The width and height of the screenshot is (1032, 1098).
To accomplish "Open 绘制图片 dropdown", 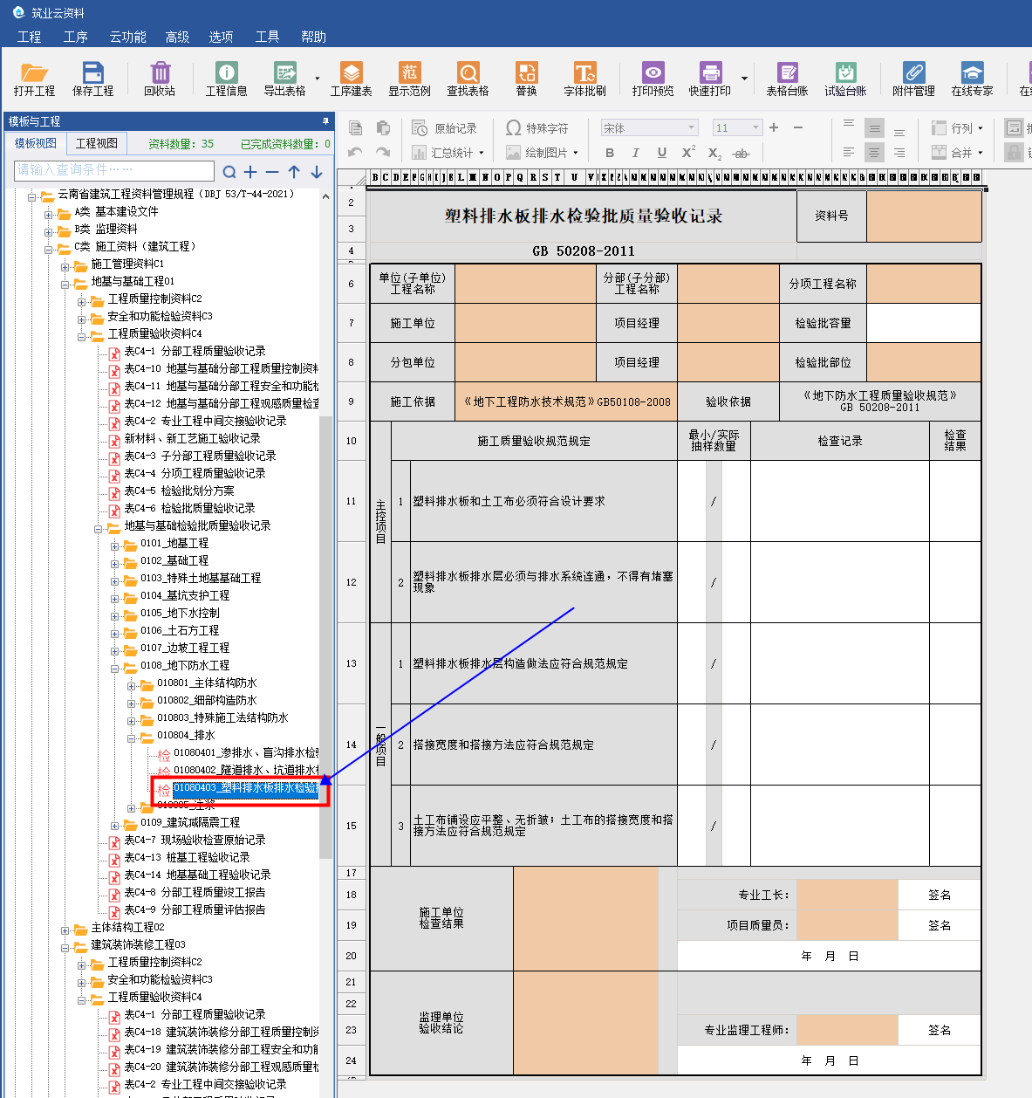I will 542,153.
